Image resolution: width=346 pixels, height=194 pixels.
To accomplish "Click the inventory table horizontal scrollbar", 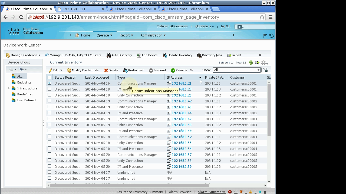I will [x=130, y=185].
